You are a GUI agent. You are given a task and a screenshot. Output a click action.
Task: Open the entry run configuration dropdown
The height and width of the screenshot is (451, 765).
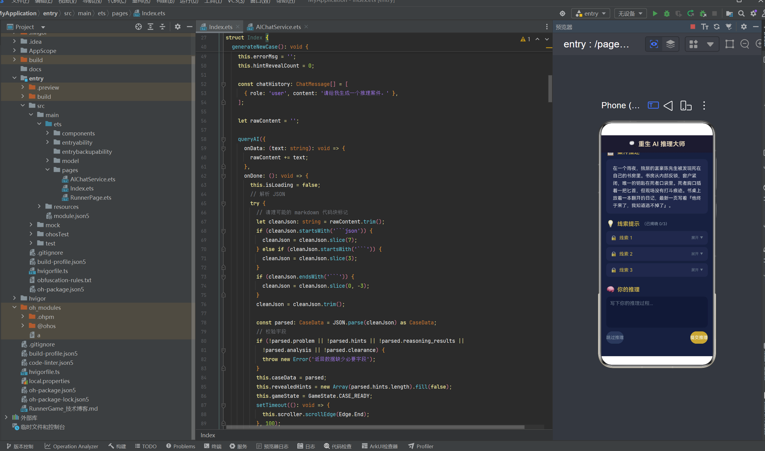591,13
